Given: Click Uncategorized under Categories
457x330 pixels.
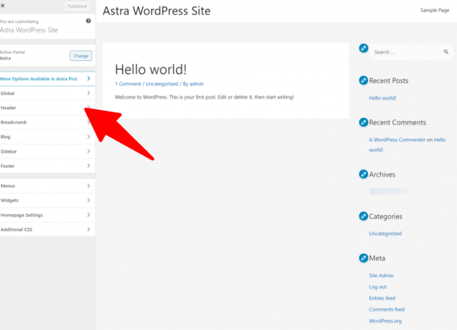Looking at the screenshot, I should pyautogui.click(x=385, y=233).
